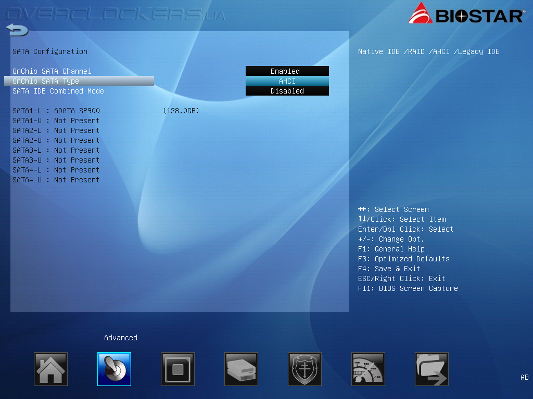
Task: Select the OnChip SATA Type row
Action: (x=79, y=81)
